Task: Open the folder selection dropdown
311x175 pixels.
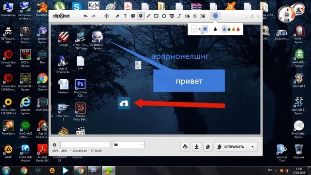Action: [128, 145]
